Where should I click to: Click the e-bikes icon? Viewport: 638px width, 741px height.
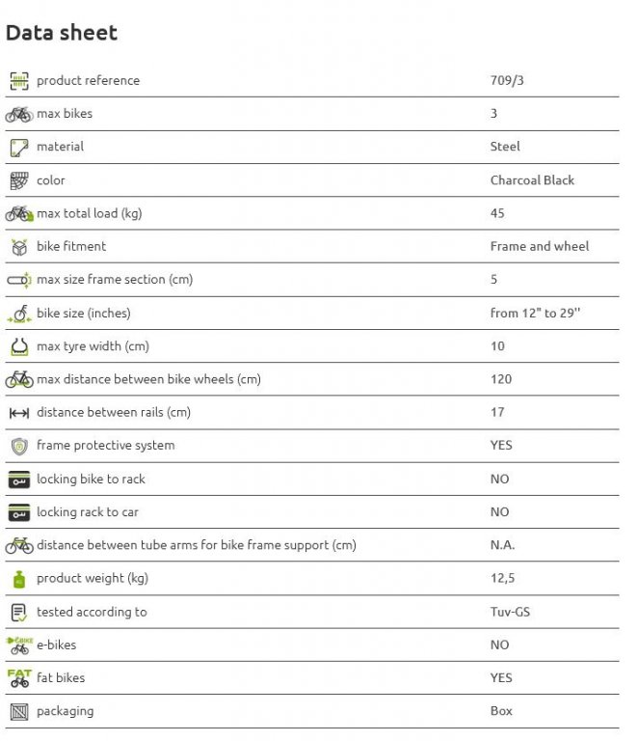19,645
